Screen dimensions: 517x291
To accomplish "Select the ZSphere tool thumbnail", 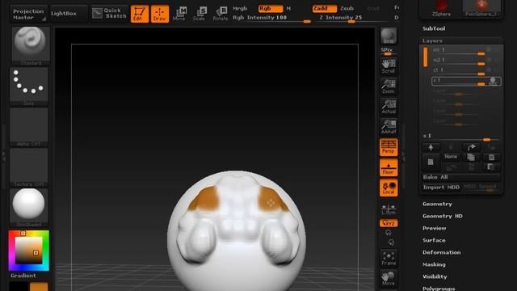I will 441,9.
